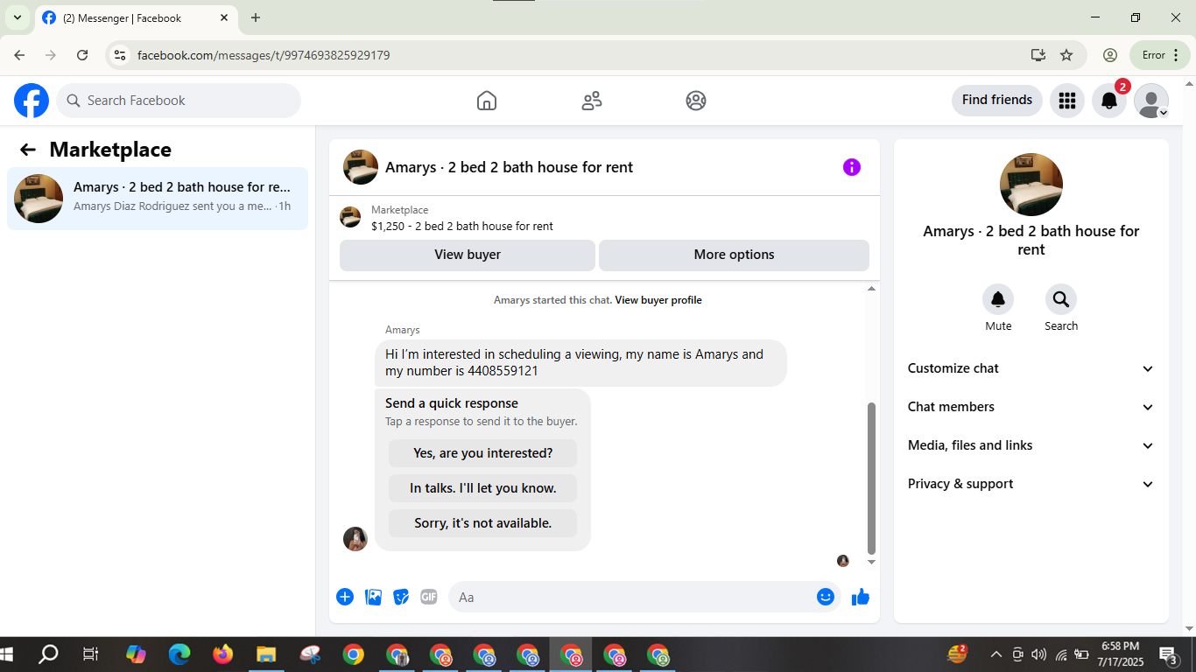This screenshot has width=1196, height=672.
Task: Go back in browser history
Action: (19, 55)
